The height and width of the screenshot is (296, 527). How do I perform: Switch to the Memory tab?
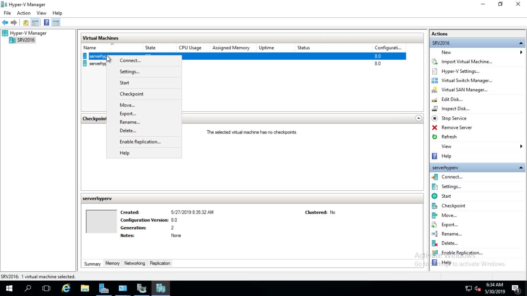coord(112,263)
